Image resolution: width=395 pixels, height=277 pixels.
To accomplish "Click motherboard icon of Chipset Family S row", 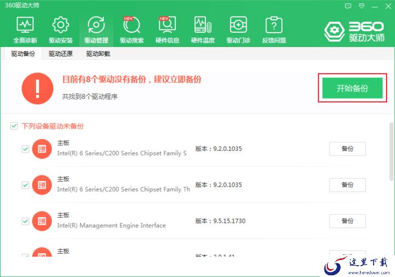I will (42, 149).
